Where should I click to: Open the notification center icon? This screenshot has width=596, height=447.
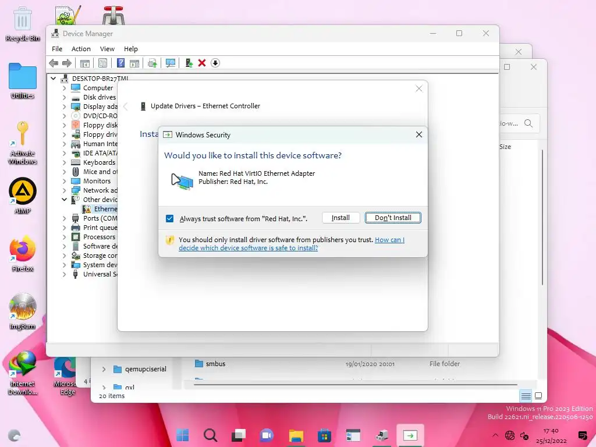tap(582, 435)
